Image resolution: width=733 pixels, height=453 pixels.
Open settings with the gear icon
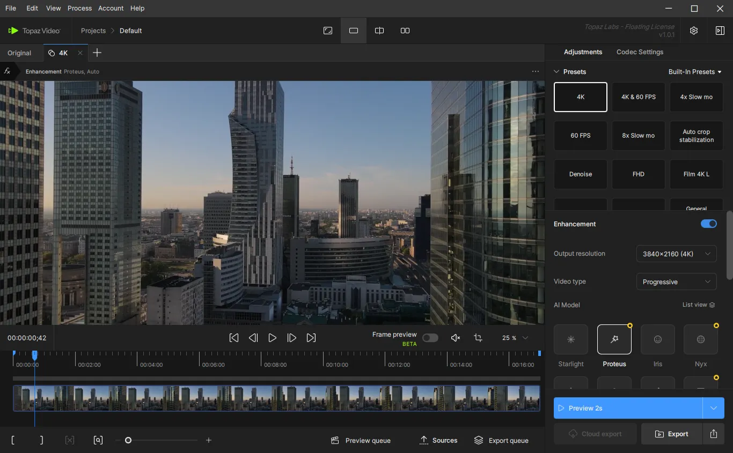click(693, 31)
